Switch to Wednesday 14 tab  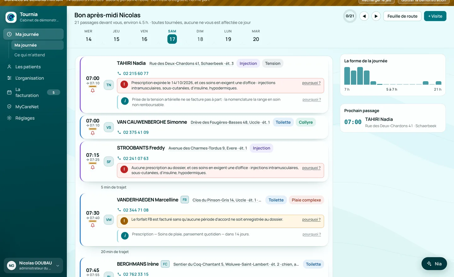tap(89, 36)
